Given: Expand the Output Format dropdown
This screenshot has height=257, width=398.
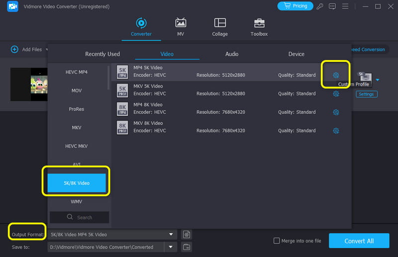Looking at the screenshot, I should click(171, 234).
